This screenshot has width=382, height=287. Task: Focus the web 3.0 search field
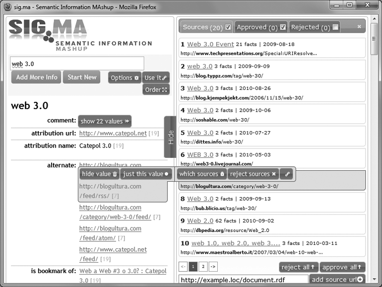(77, 64)
